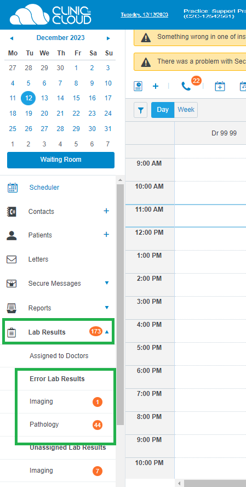Click the Tuesday date link in header
The height and width of the screenshot is (487, 246).
pos(144,15)
